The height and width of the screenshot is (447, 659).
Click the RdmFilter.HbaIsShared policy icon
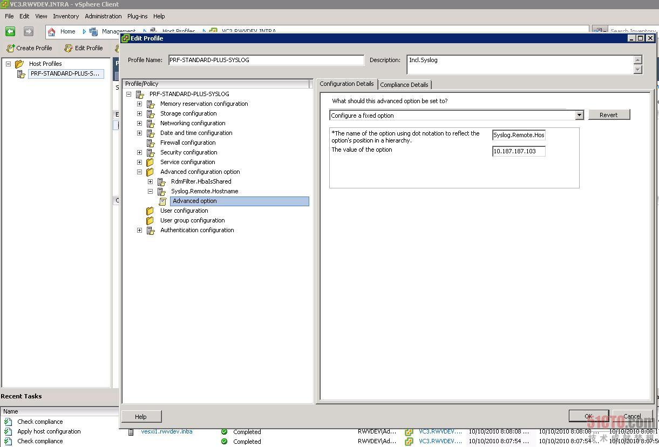pyautogui.click(x=161, y=181)
